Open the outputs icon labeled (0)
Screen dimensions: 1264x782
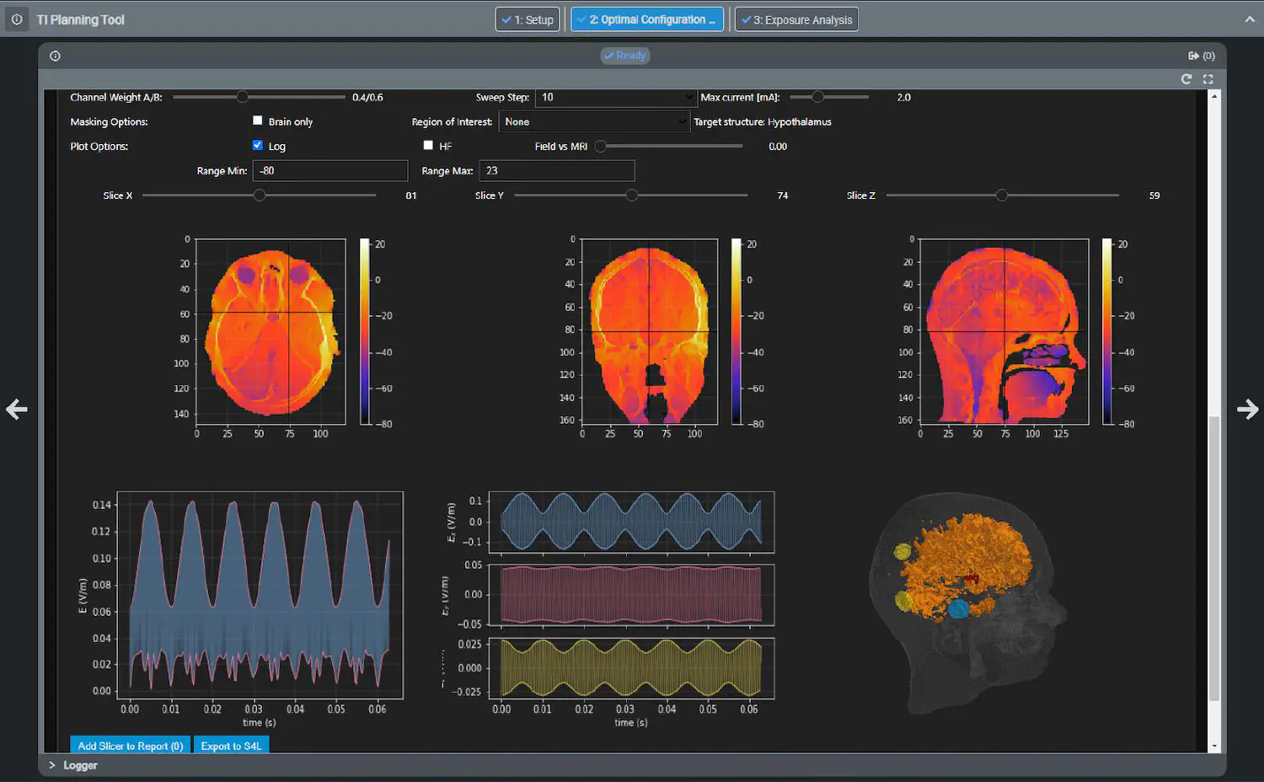point(1201,56)
